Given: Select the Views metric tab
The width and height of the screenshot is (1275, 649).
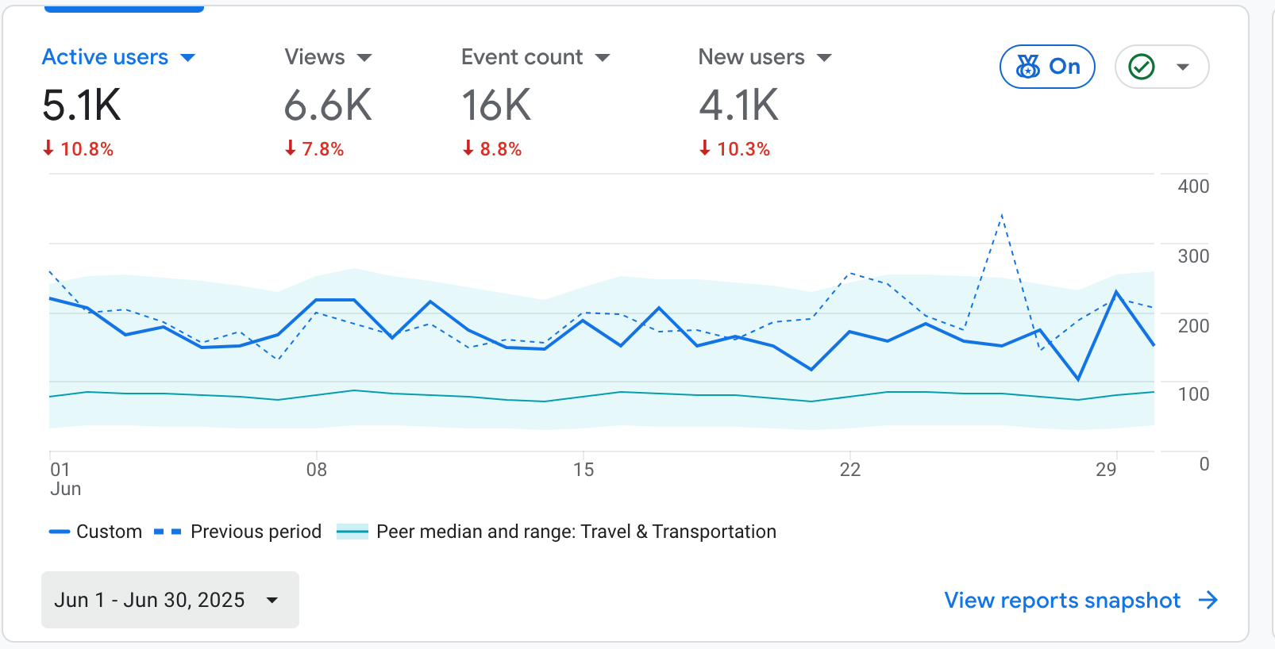Looking at the screenshot, I should 314,57.
